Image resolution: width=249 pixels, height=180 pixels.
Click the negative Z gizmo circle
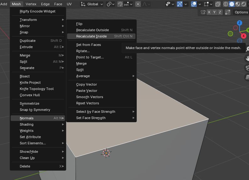coord(240,41)
